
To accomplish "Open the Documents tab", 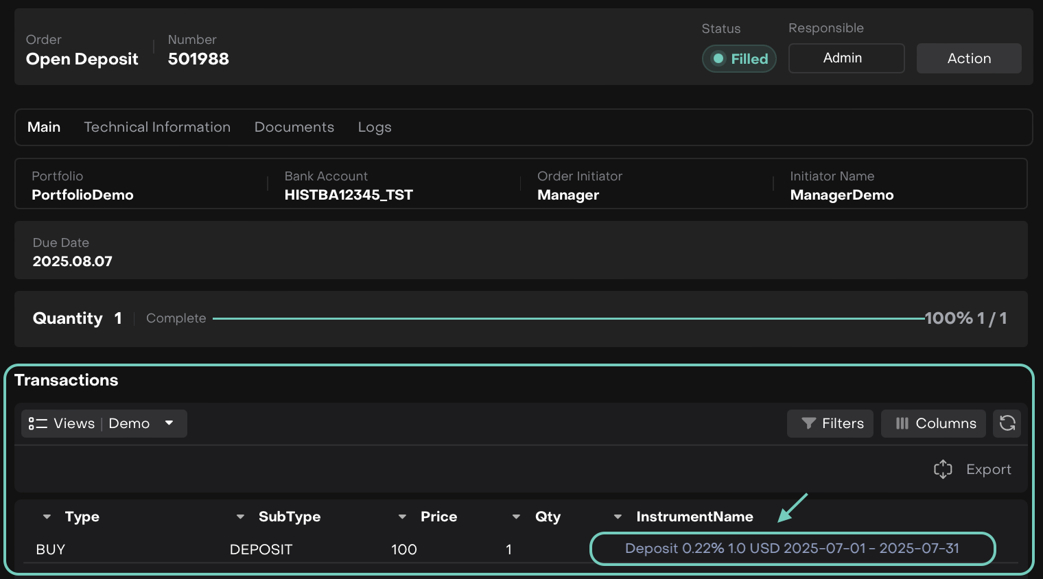I will 294,127.
